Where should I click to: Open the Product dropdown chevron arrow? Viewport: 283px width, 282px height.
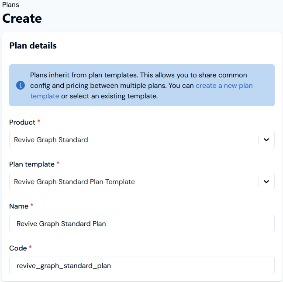click(x=266, y=140)
